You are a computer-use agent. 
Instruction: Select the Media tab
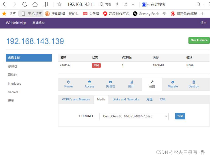[x=101, y=100]
